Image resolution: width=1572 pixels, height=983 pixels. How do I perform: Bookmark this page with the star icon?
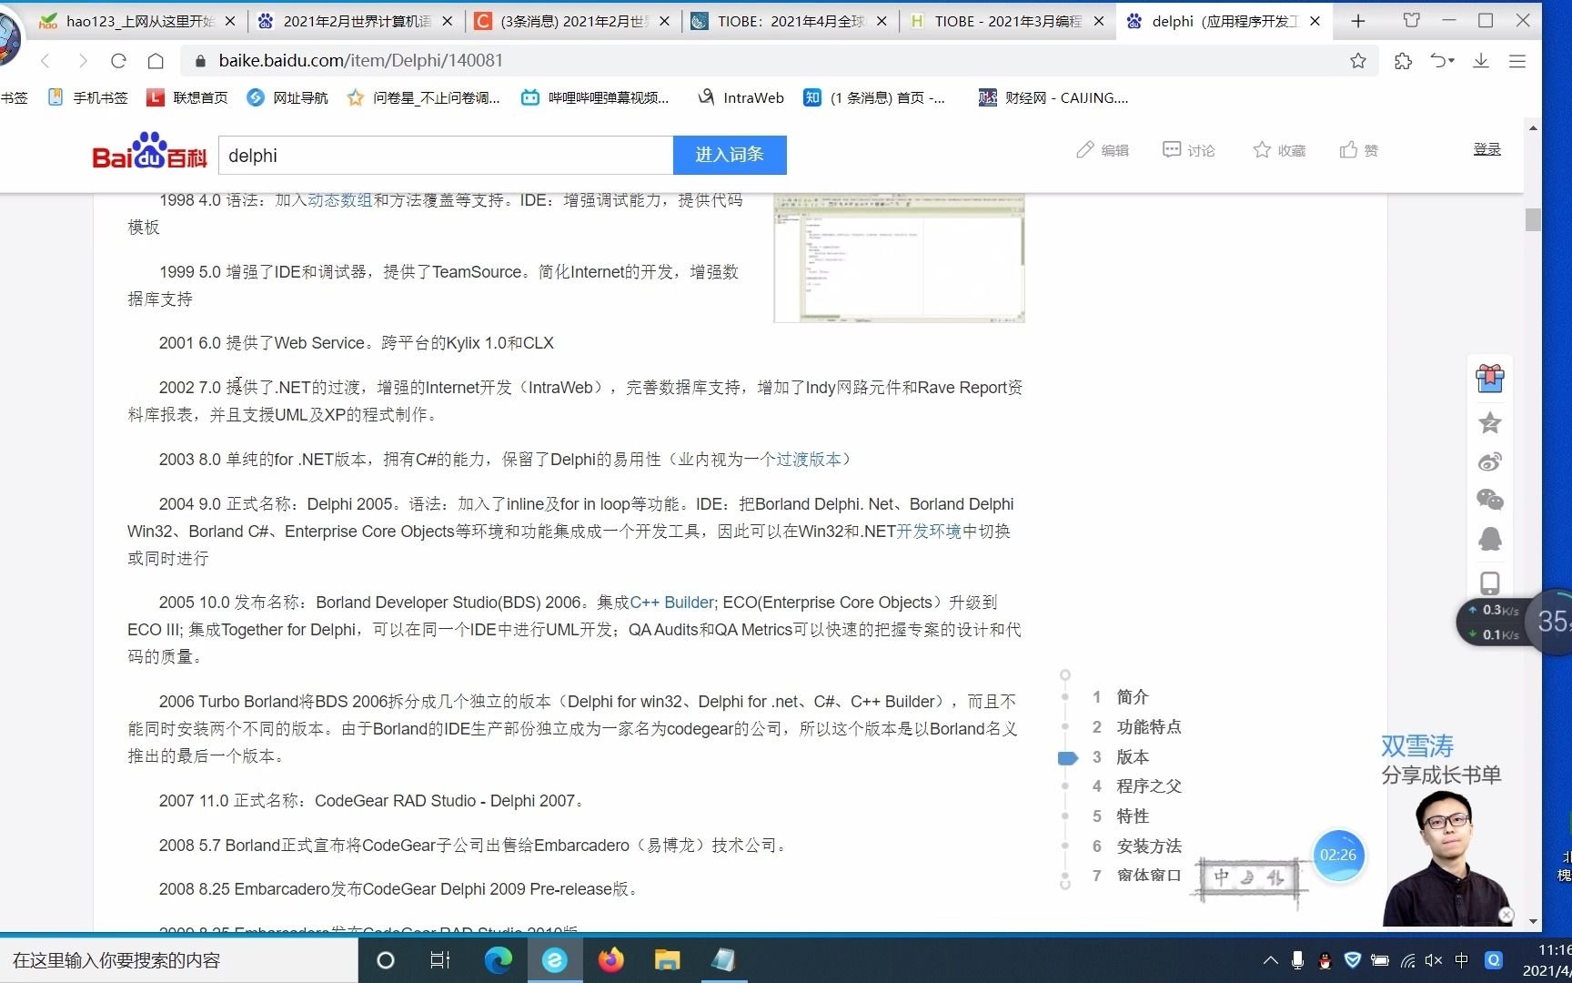pos(1358,61)
